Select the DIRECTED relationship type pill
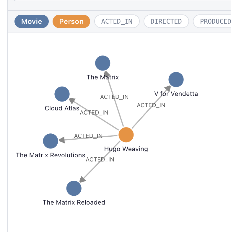 pyautogui.click(x=166, y=22)
